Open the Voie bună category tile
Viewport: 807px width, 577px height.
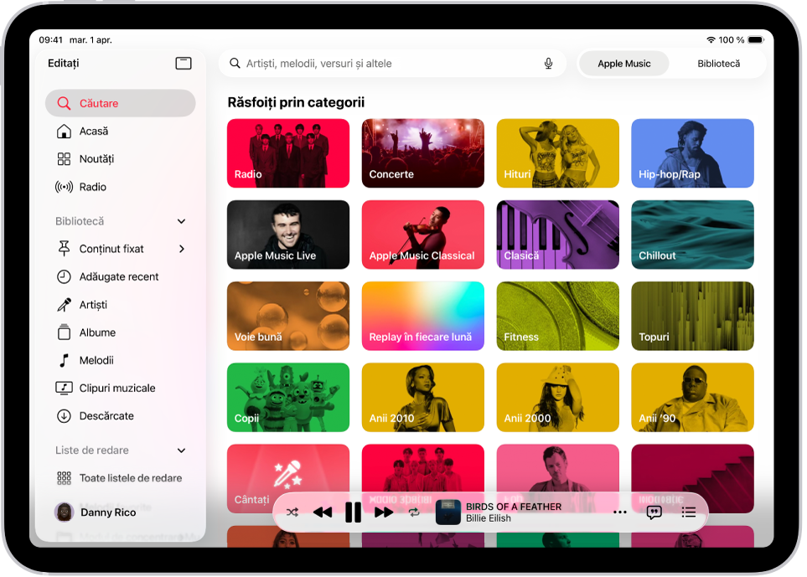[x=288, y=316]
